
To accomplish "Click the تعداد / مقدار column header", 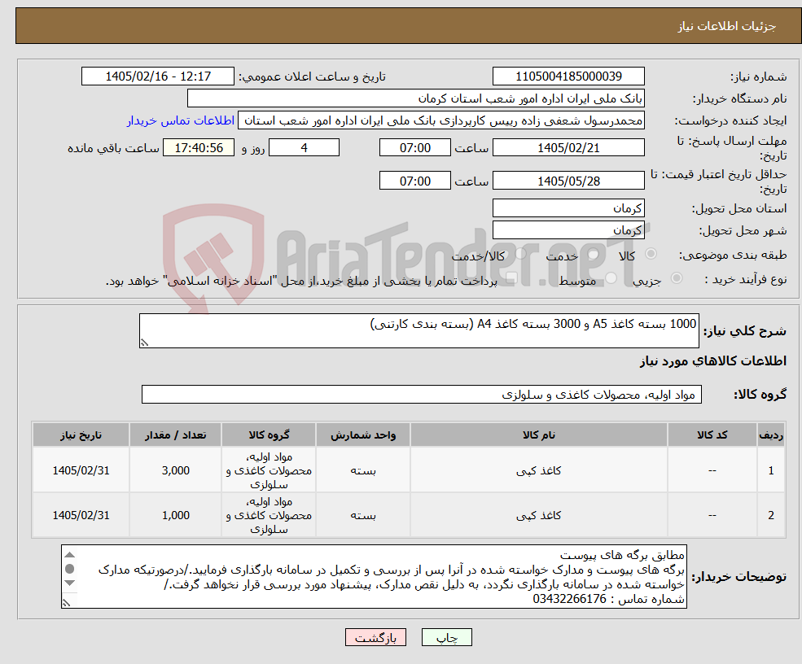I will click(x=175, y=435).
